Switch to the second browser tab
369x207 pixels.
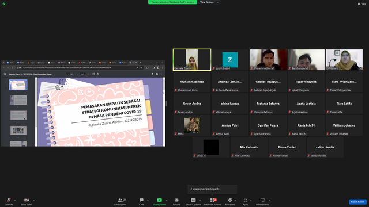pyautogui.click(x=21, y=63)
